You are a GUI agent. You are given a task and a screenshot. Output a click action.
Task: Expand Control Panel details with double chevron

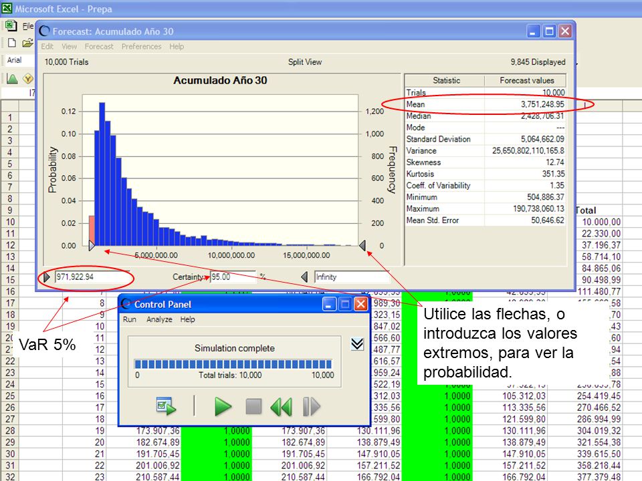357,344
